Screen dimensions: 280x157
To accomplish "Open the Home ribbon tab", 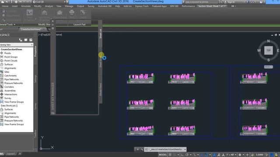I will 5,6.
